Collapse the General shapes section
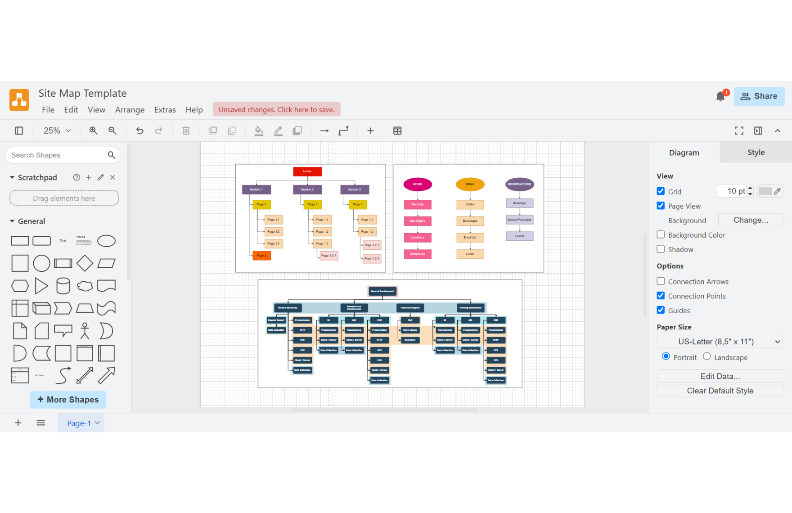The width and height of the screenshot is (792, 513). 12,221
